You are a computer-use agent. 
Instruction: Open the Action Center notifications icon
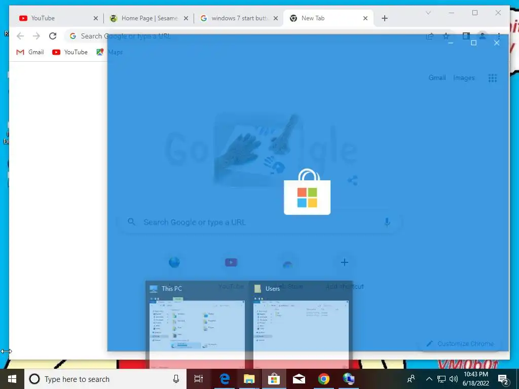coord(503,379)
